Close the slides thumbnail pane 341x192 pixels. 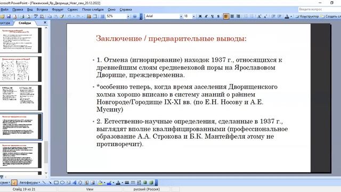[45, 22]
